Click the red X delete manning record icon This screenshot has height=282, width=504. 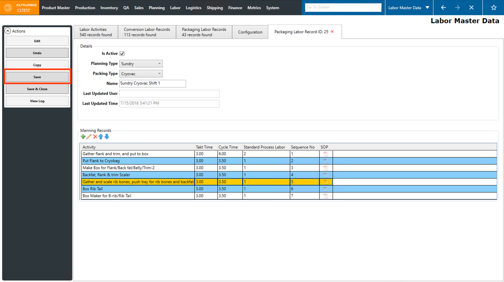[x=95, y=136]
